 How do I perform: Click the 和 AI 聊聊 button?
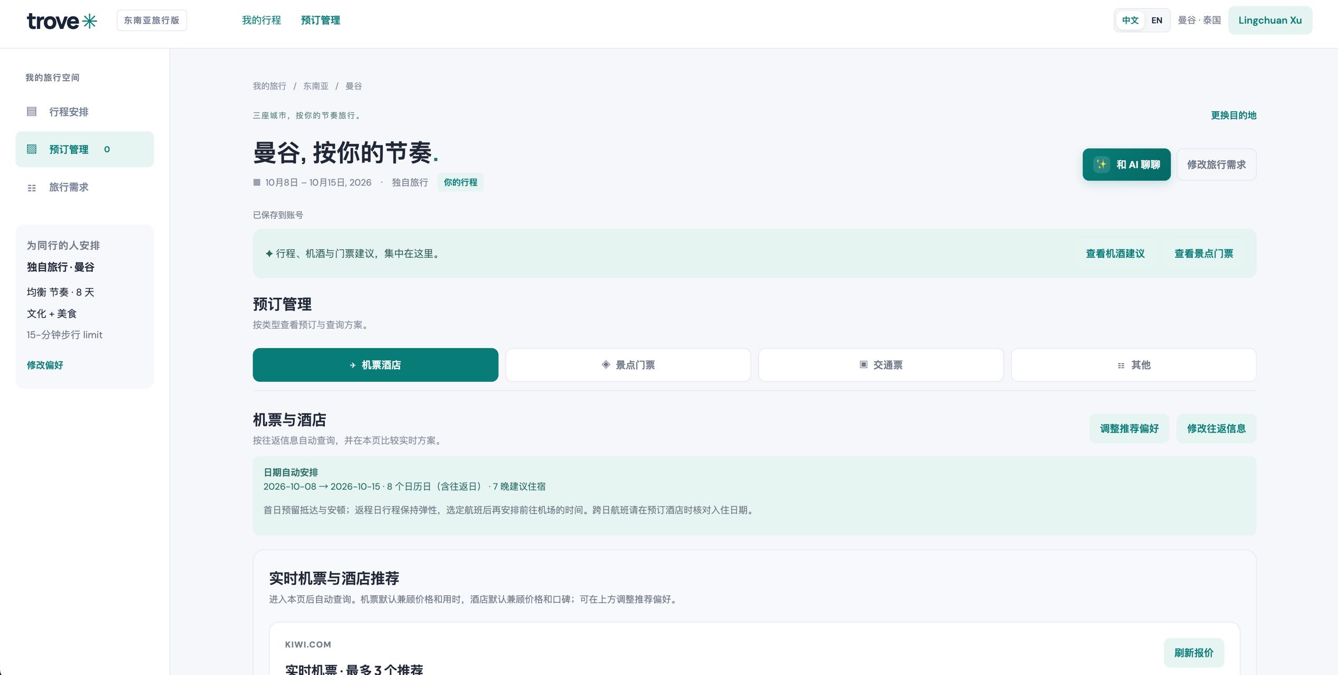1127,165
